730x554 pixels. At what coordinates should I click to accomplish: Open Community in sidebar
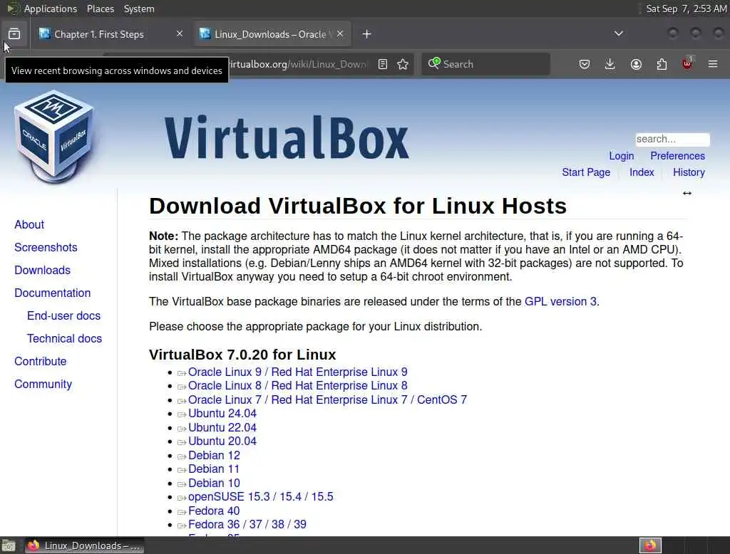tap(43, 384)
